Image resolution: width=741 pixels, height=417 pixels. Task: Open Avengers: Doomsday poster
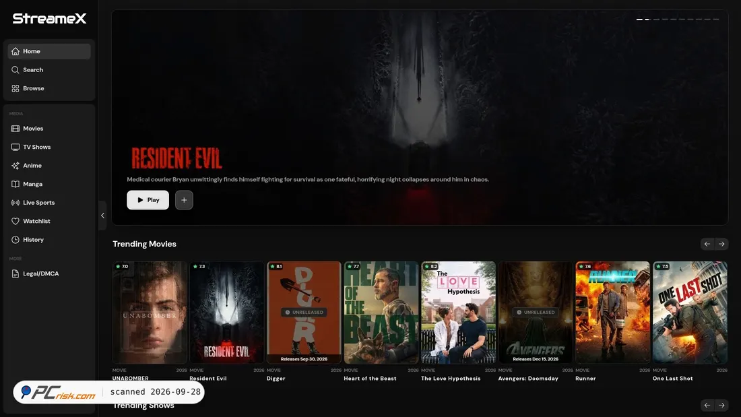click(536, 313)
